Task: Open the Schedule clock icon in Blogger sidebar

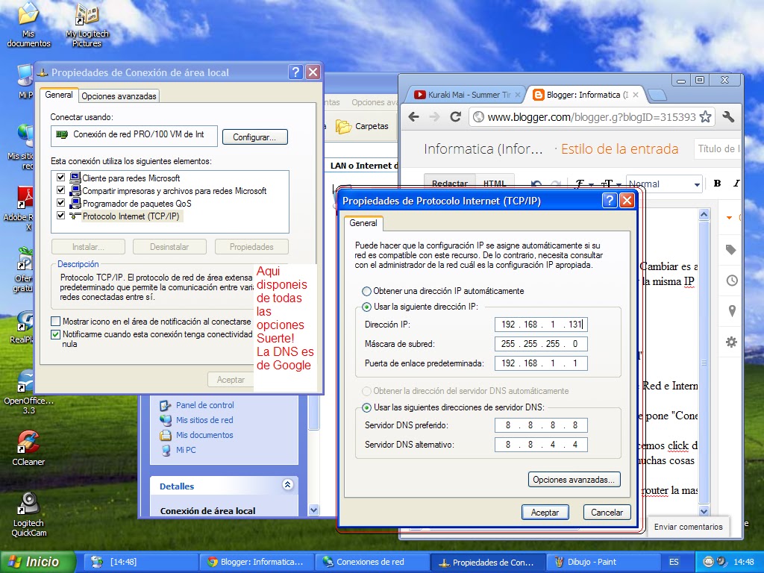Action: coord(730,281)
